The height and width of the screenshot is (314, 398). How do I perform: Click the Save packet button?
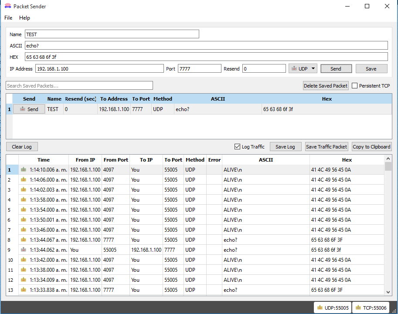pyautogui.click(x=371, y=69)
